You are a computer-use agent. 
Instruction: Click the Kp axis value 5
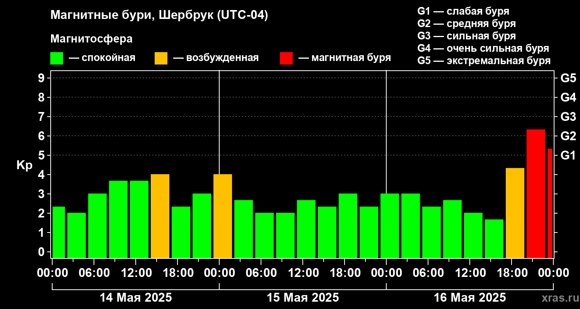[42, 155]
